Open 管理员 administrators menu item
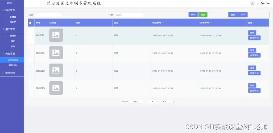Screen dimensions: 273x133 coord(13,36)
